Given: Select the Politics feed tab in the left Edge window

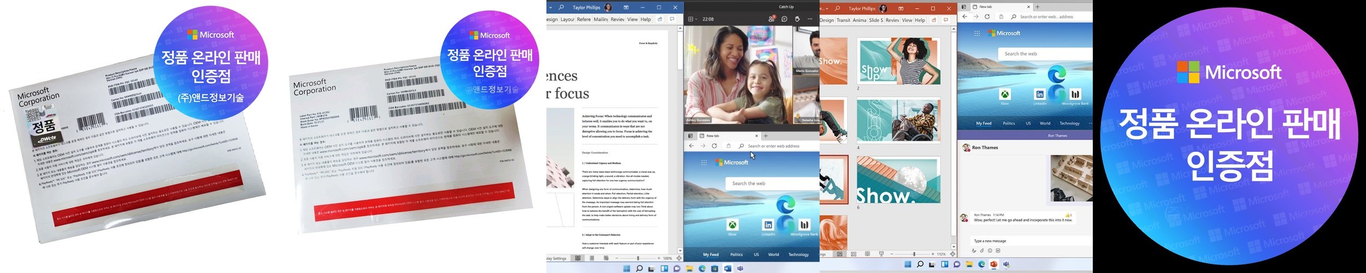Looking at the screenshot, I should click(737, 254).
